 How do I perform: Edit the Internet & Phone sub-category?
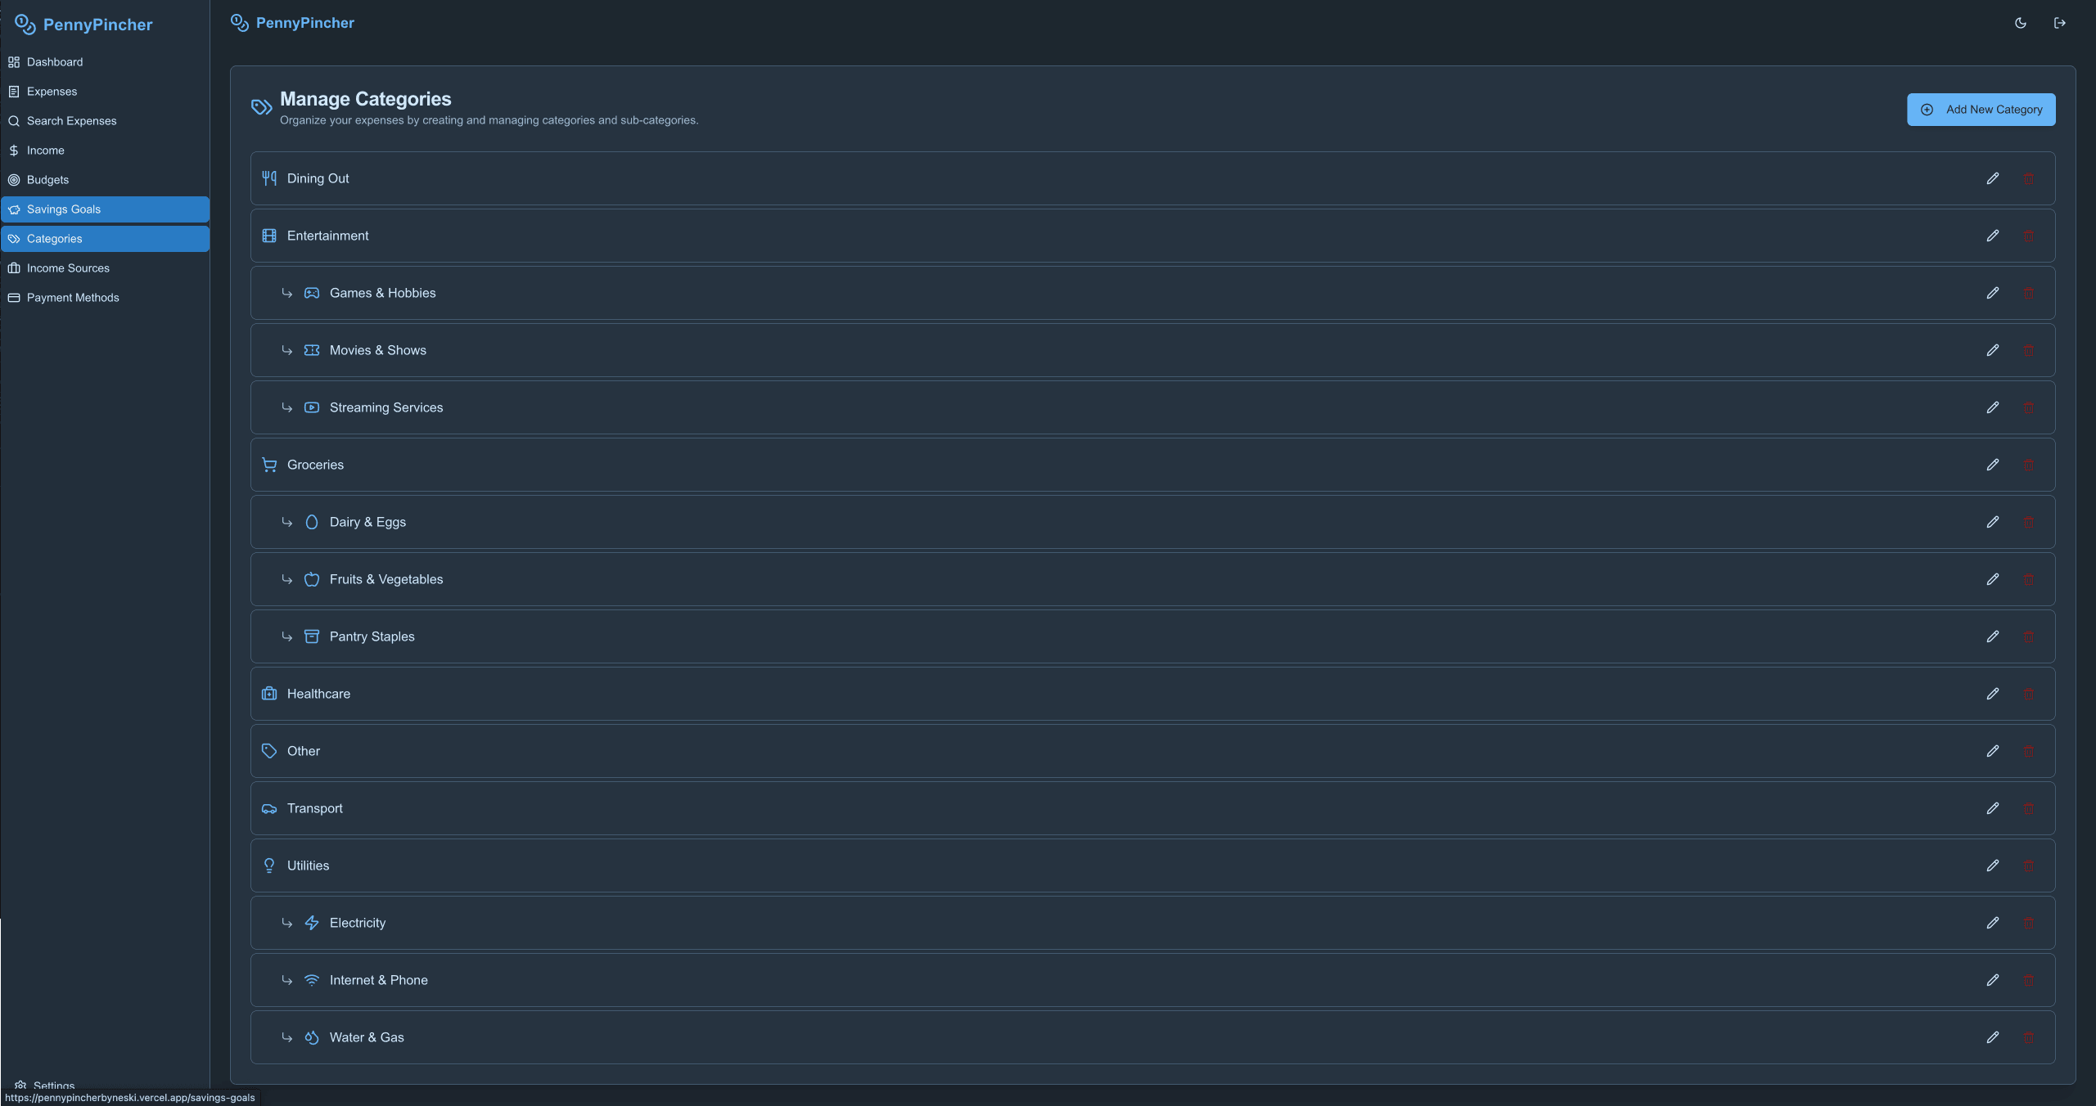[1992, 980]
